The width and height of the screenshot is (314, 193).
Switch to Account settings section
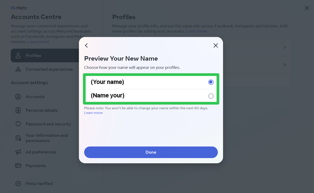pos(29,83)
